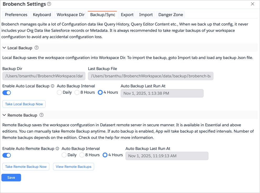Click help icon next to Brobench Settings title
The image size is (260, 193).
[x=49, y=4]
